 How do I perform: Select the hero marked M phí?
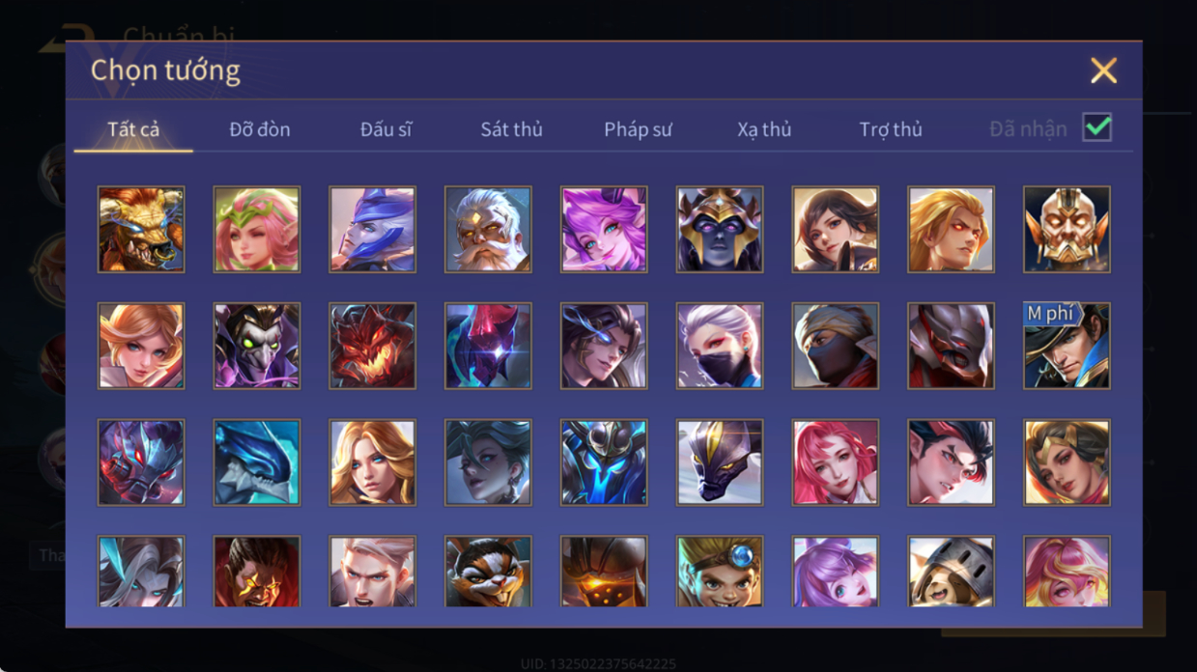[1067, 346]
